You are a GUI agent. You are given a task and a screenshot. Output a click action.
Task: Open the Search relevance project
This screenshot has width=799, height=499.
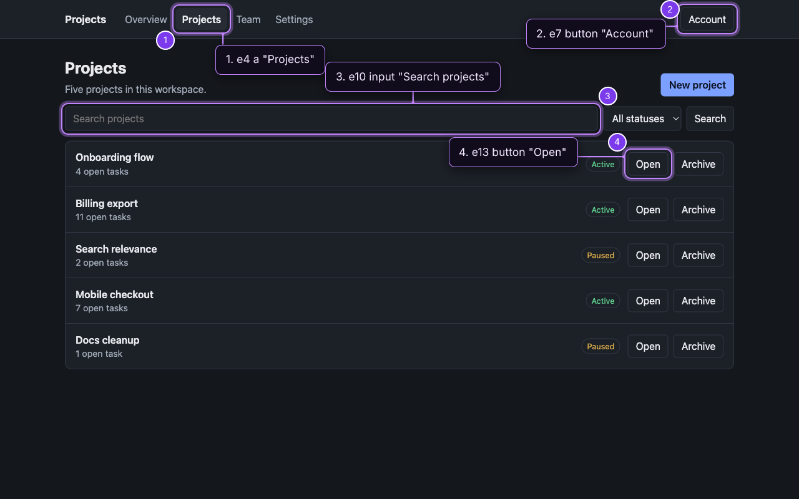(648, 255)
